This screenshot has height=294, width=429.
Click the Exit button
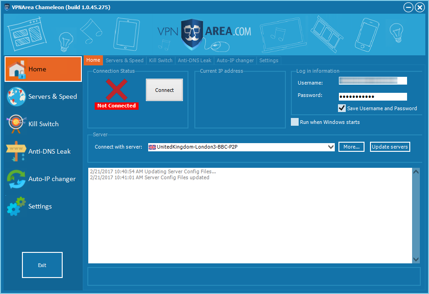pyautogui.click(x=42, y=265)
